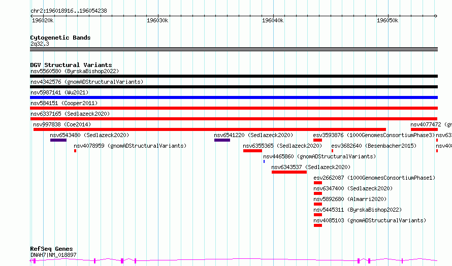Click the red bar under nsv5445311

(318, 215)
